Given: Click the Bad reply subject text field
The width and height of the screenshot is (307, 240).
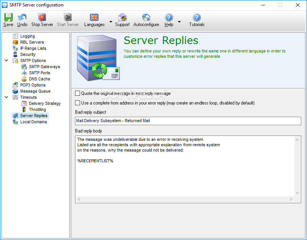Looking at the screenshot, I should (188, 121).
